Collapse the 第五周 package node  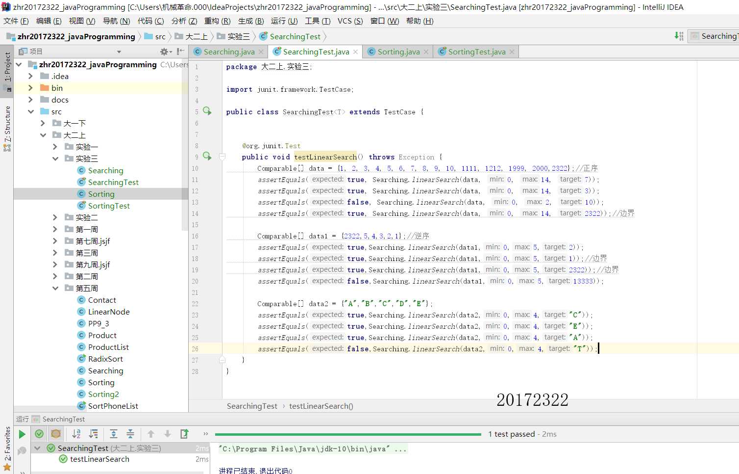55,288
